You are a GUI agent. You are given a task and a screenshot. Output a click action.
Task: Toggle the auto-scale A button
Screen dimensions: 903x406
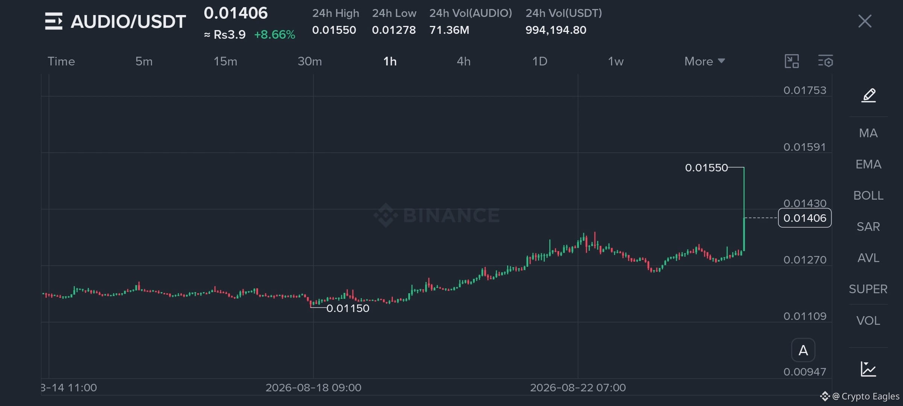pyautogui.click(x=803, y=350)
